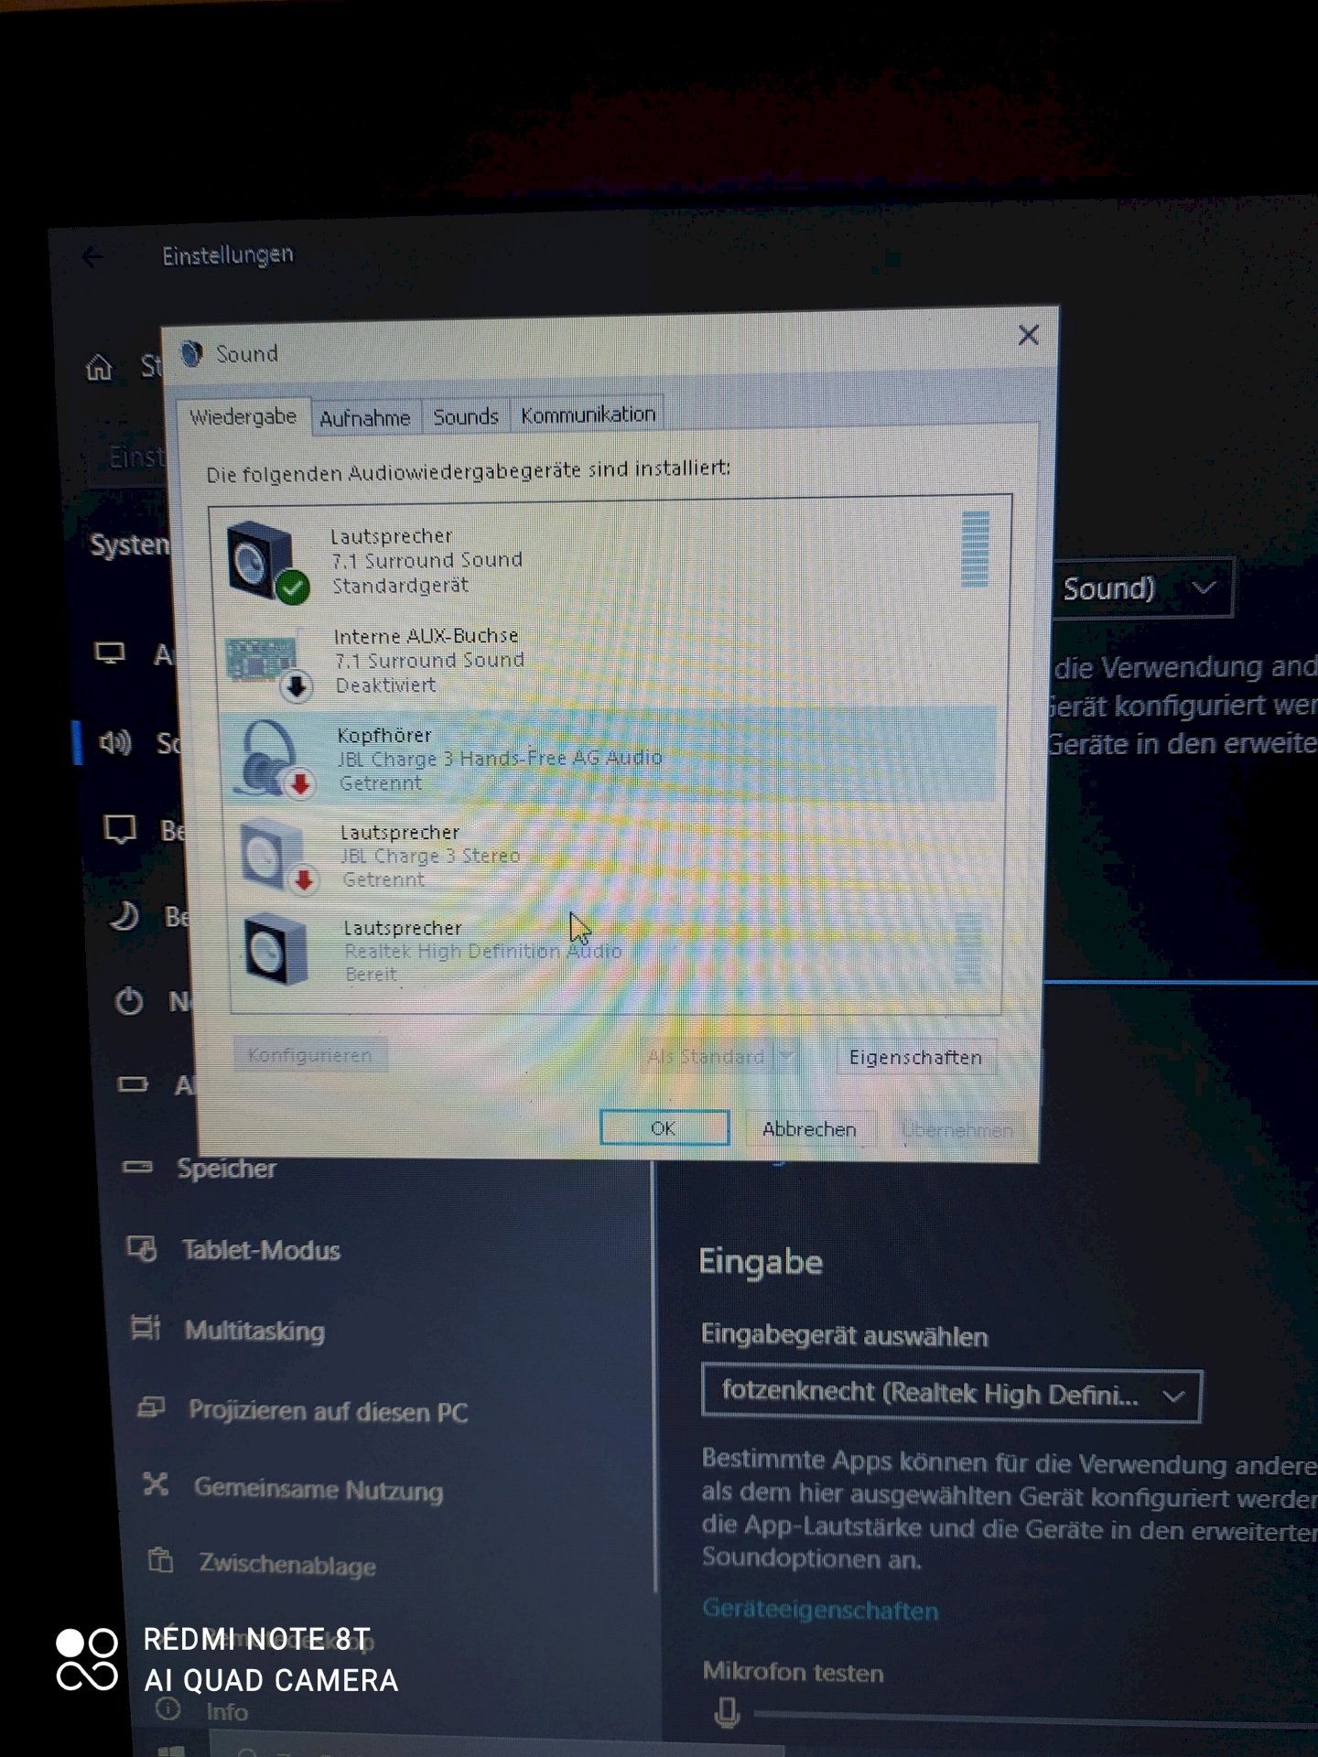
Task: Click the Speicher storage icon
Action: (x=138, y=1167)
